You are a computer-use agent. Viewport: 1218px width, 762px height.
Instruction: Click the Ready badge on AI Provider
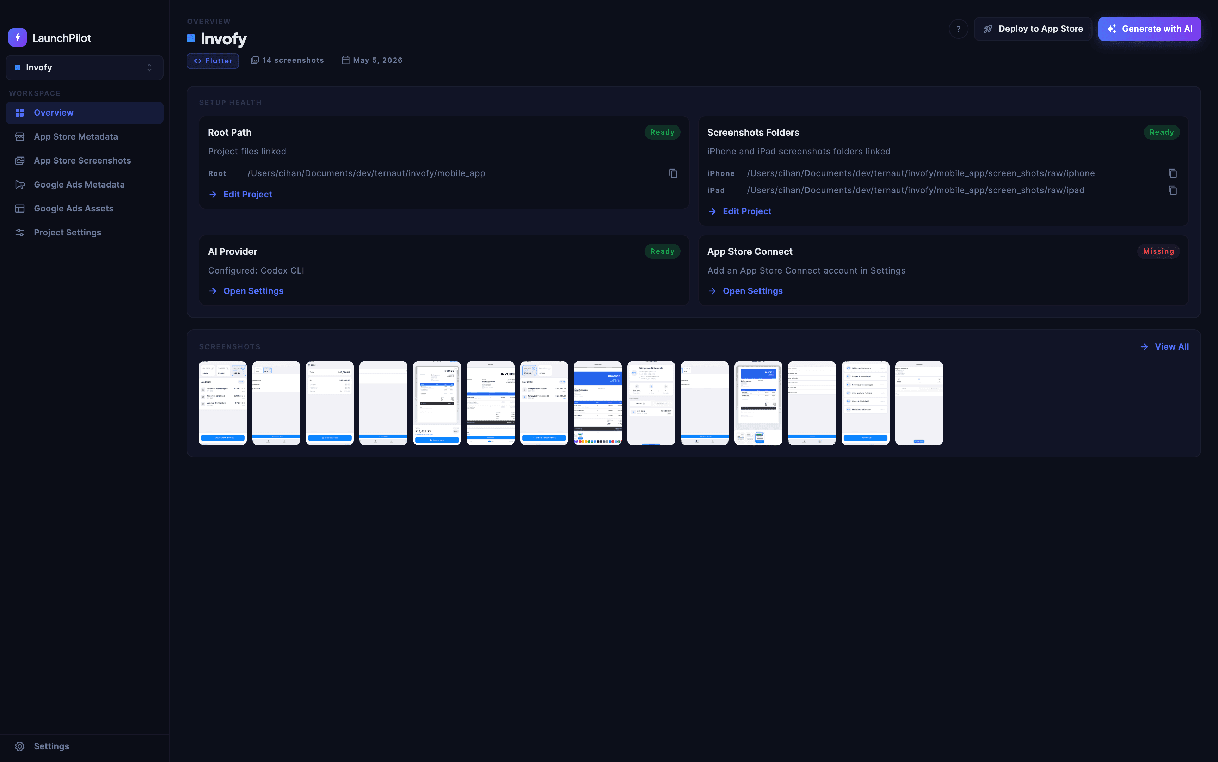tap(662, 251)
